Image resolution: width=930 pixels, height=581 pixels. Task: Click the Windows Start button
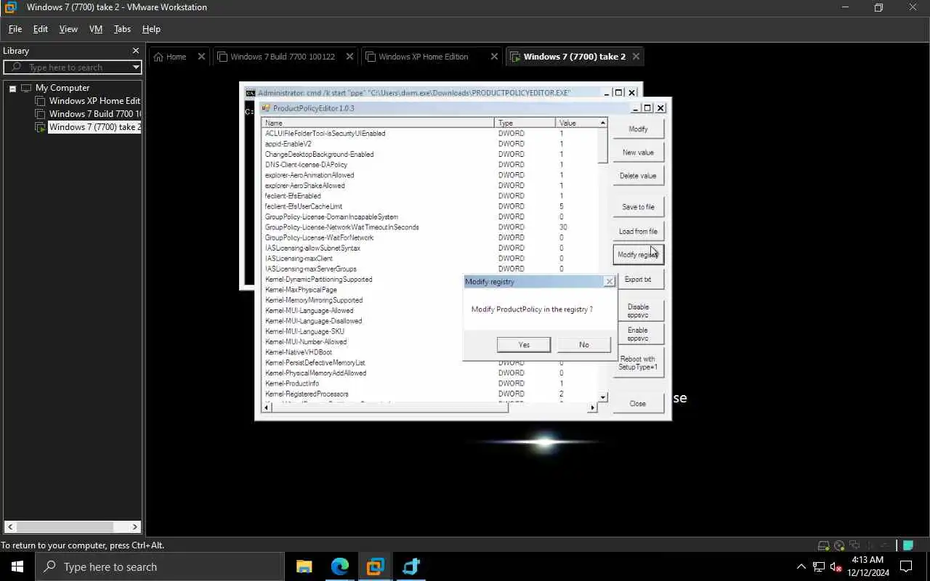click(17, 567)
